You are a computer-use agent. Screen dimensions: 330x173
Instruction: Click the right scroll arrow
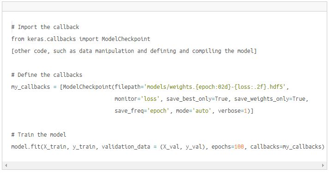tap(323, 165)
